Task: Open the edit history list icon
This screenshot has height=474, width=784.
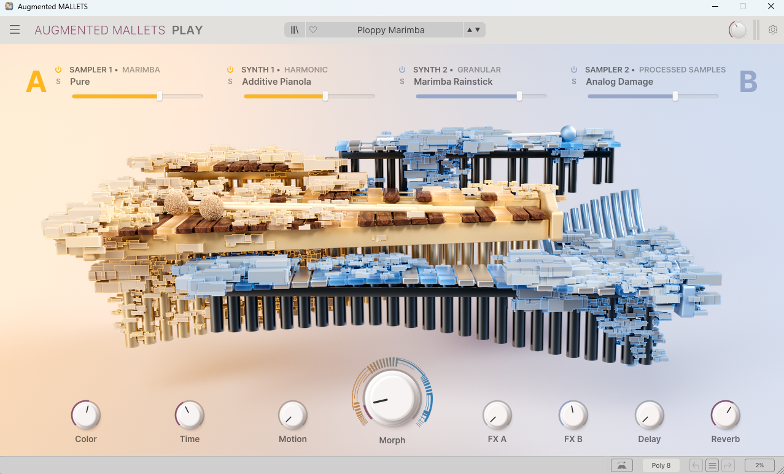Action: [712, 465]
